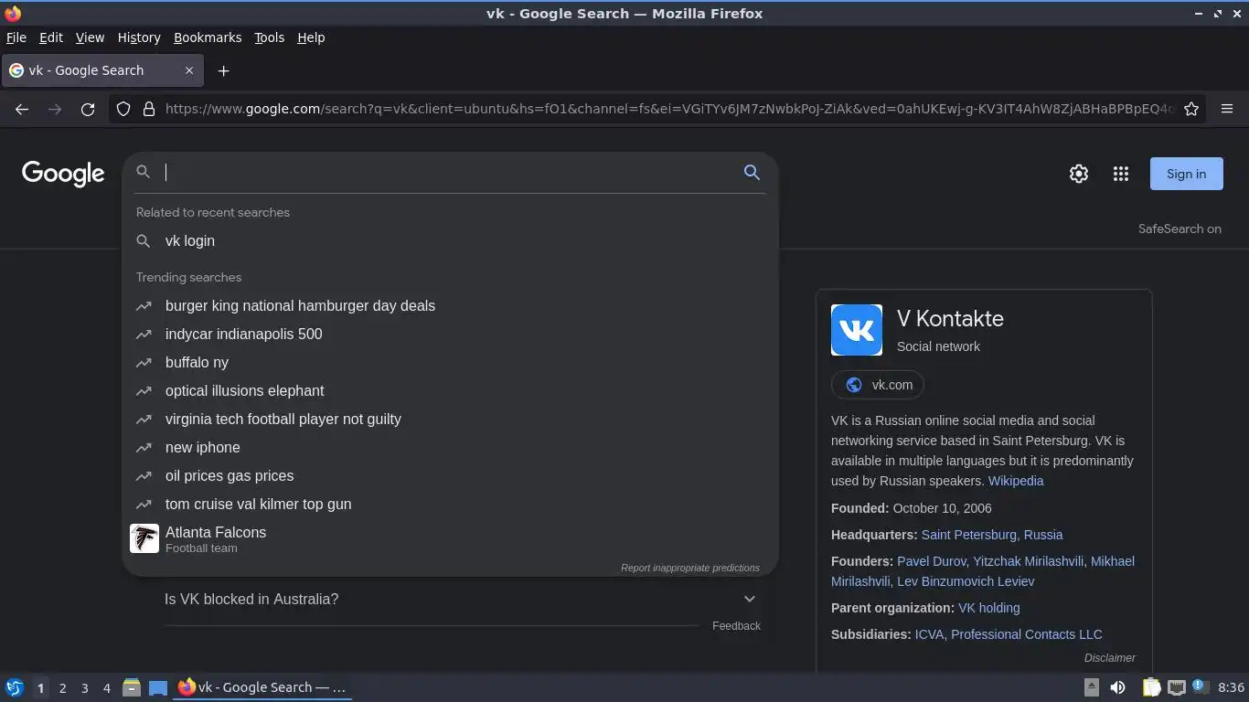Open the Help menu
The image size is (1249, 702).
[x=311, y=37]
